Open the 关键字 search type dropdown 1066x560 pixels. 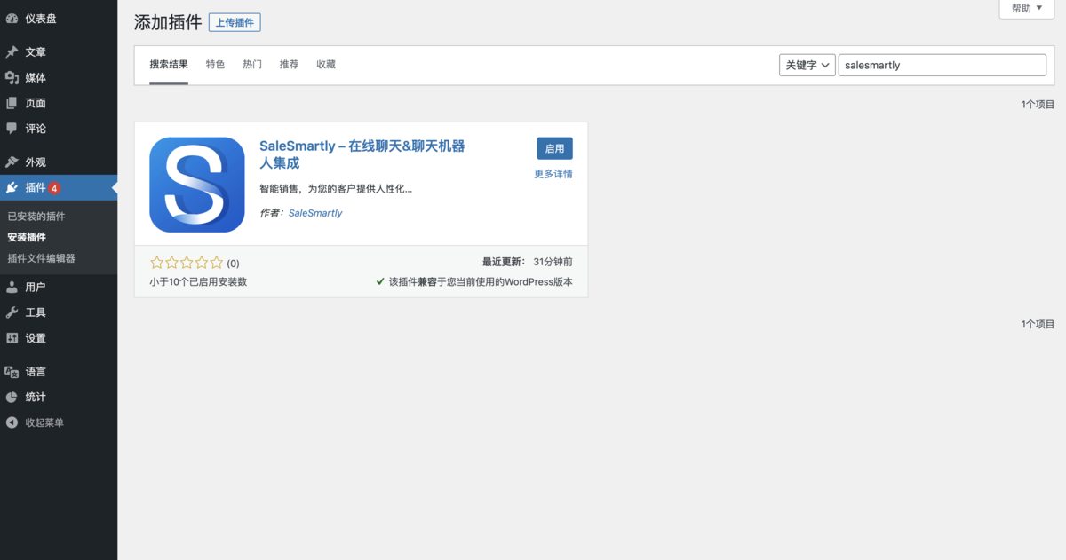807,66
